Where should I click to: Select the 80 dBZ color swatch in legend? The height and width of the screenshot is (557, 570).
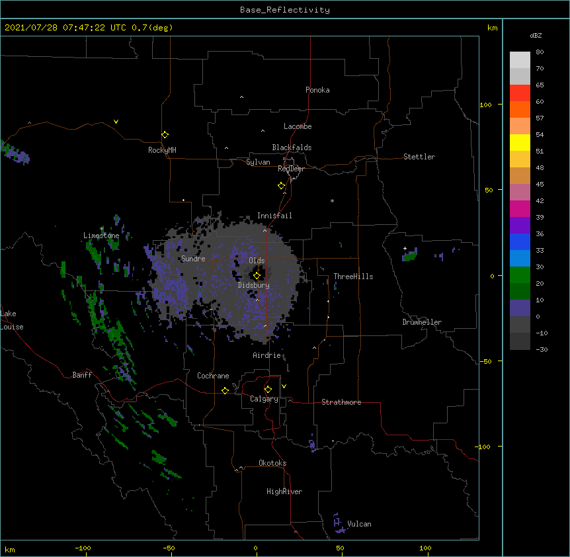point(520,60)
